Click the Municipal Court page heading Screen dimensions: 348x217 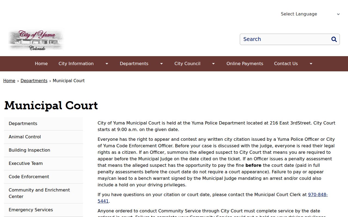51,106
